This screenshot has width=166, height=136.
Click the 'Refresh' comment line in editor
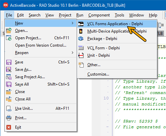(141, 93)
